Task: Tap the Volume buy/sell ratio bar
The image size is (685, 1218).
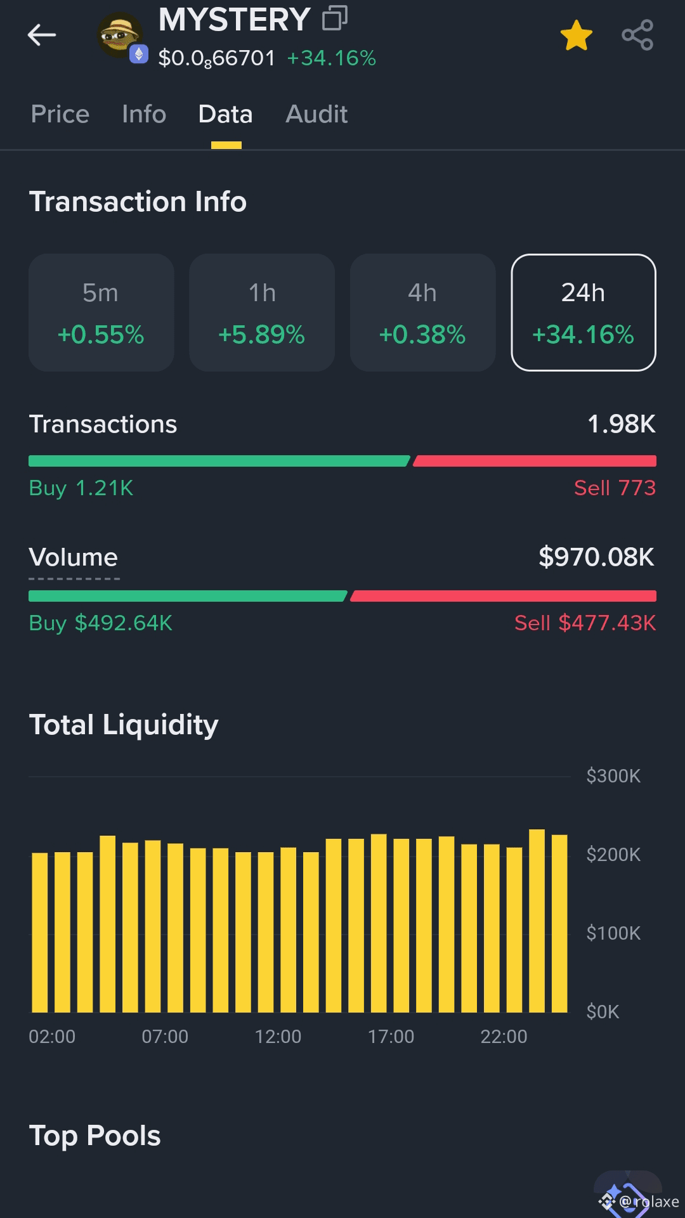Action: tap(342, 596)
